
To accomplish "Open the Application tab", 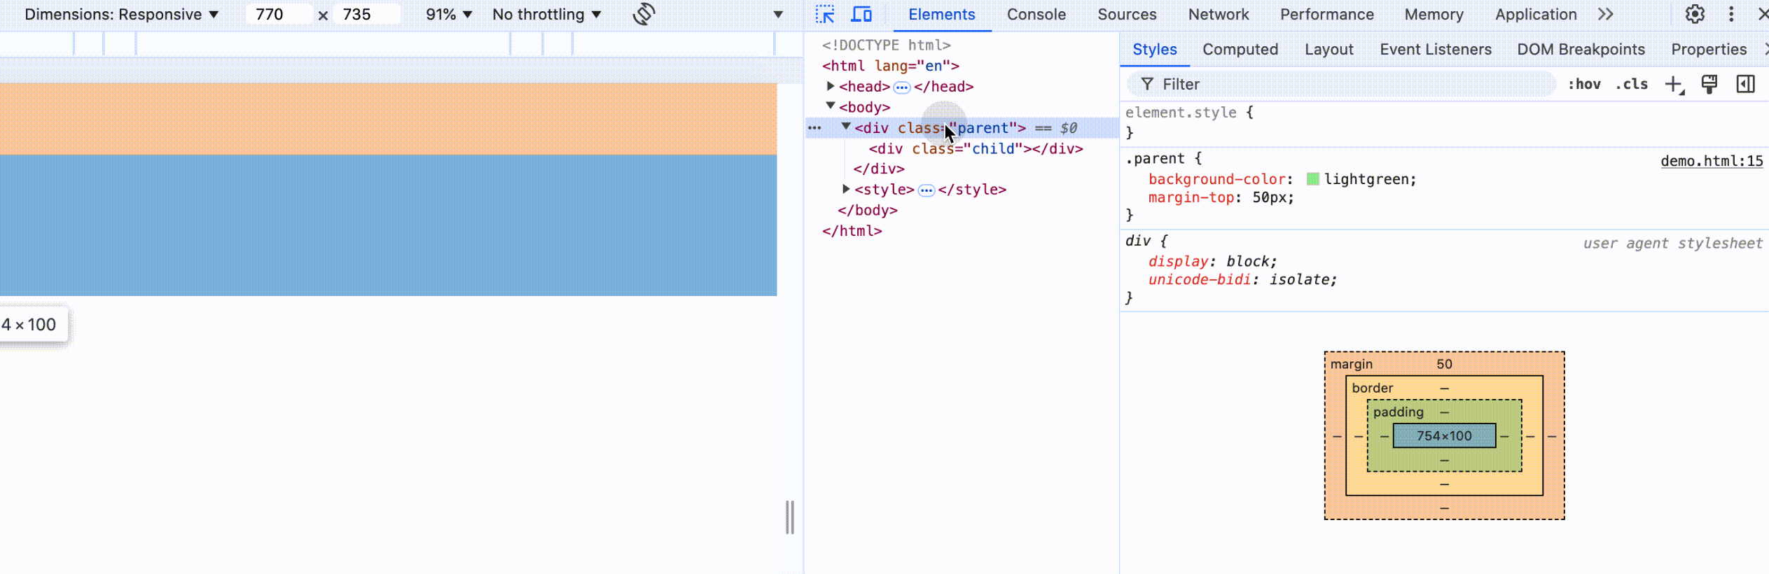I will click(1536, 15).
